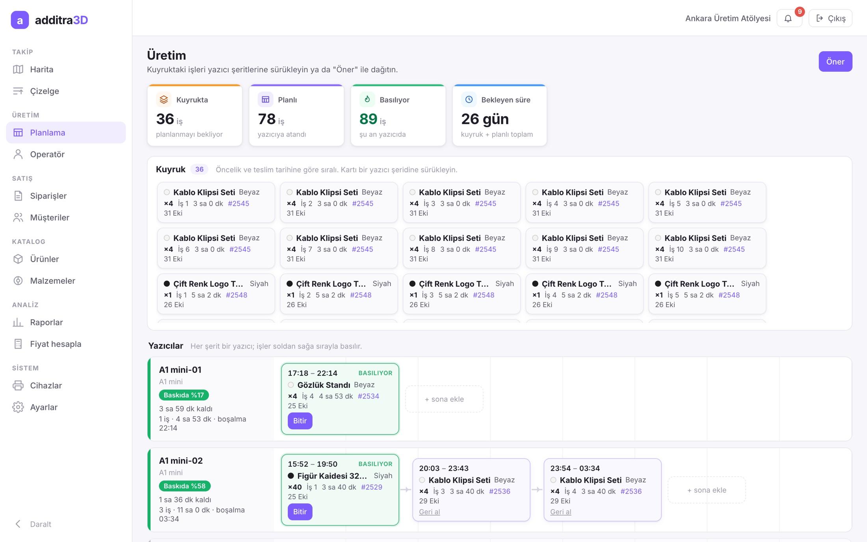Open the Cihazlar printer icon

click(x=18, y=386)
